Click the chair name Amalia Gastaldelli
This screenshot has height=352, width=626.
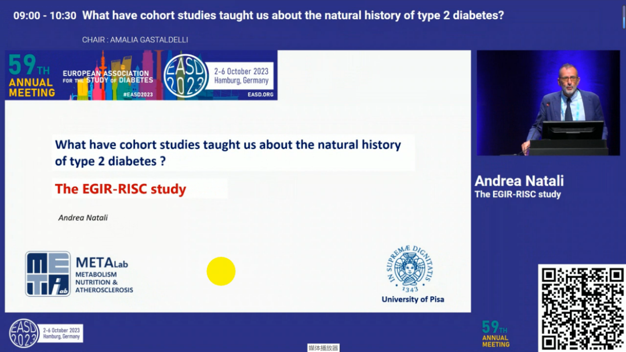(135, 40)
